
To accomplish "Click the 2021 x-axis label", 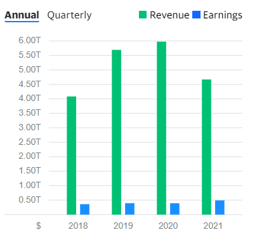I will tap(213, 226).
